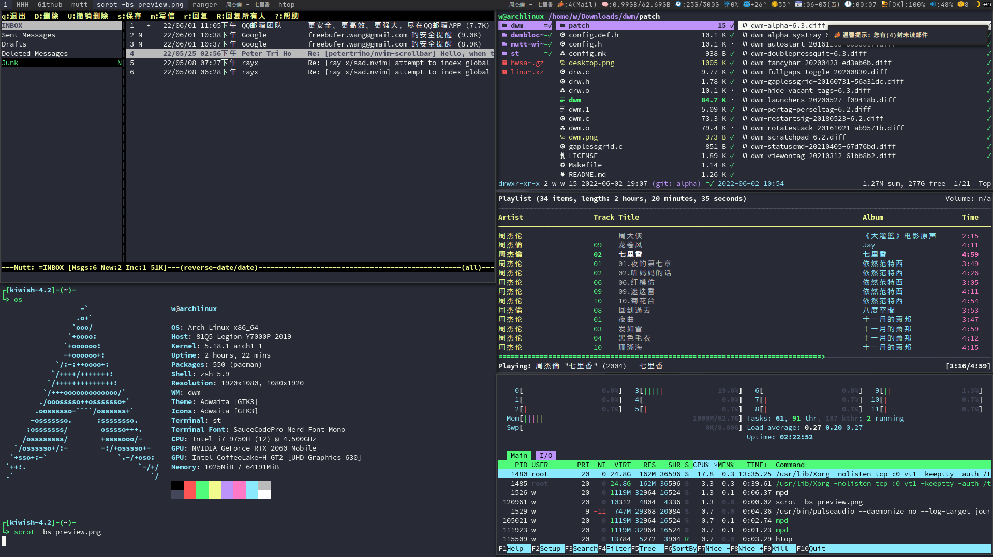Click the moon icon next to 'en'
Image resolution: width=993 pixels, height=557 pixels.
point(977,4)
